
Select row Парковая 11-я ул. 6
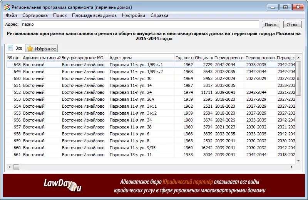(151, 134)
